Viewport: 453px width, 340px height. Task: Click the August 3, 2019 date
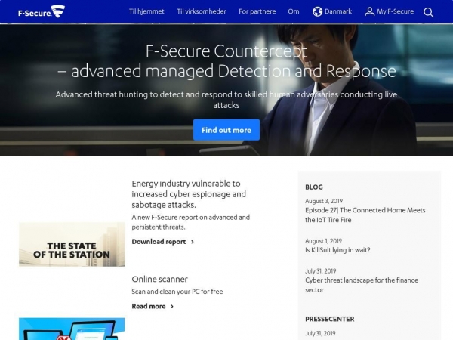(x=324, y=201)
